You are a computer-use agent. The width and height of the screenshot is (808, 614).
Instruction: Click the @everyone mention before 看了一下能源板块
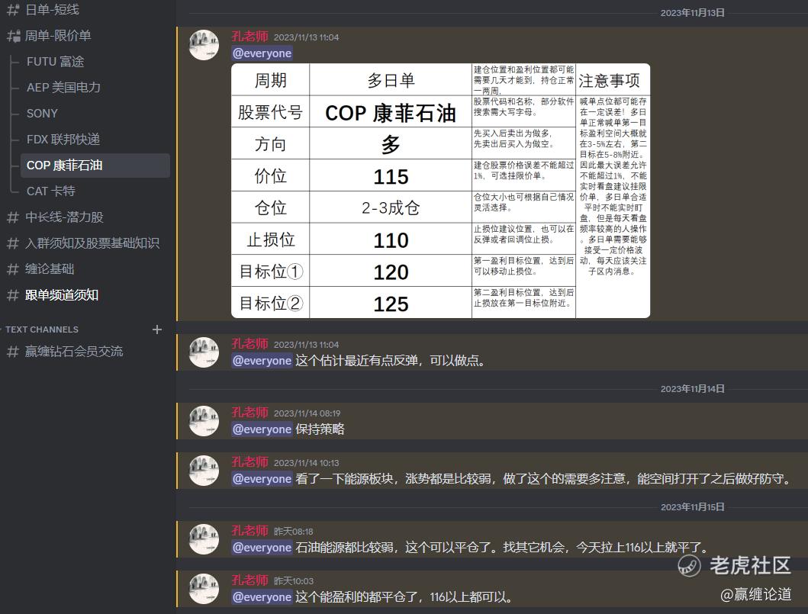click(262, 478)
